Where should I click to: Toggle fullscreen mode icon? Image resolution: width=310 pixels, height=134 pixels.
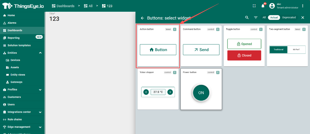(x=254, y=6)
